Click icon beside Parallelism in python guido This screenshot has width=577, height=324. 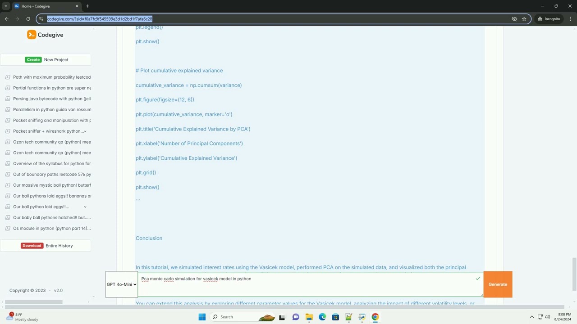tap(8, 109)
